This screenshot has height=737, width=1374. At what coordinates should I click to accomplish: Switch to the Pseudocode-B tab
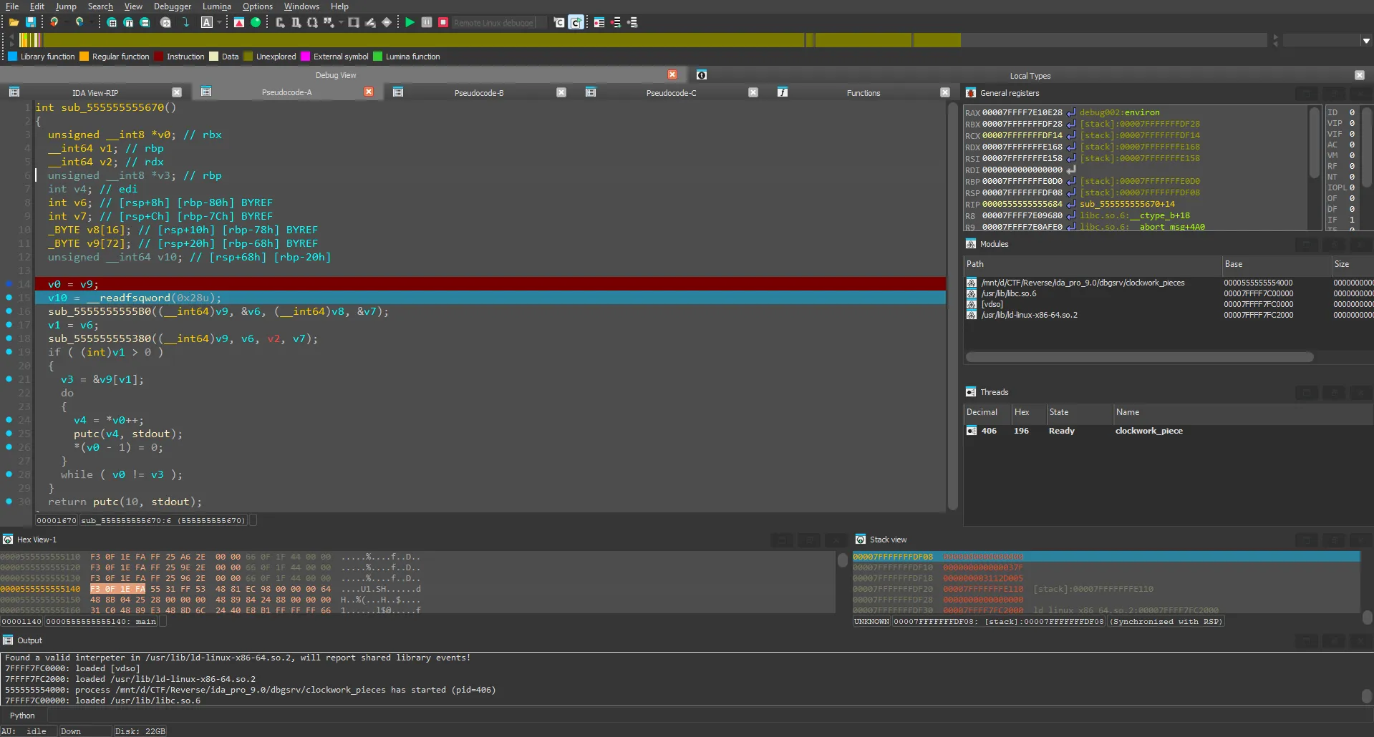point(478,92)
